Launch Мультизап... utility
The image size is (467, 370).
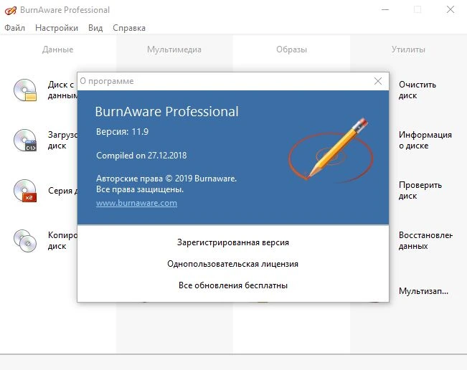coord(423,291)
